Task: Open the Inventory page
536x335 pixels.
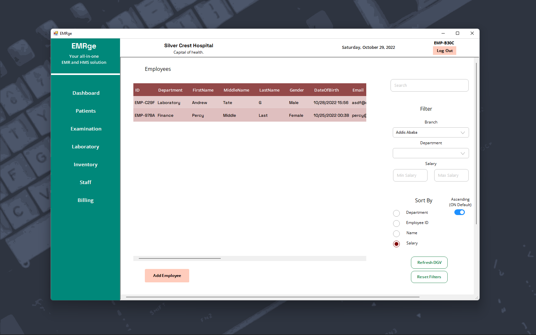Action: [86, 164]
